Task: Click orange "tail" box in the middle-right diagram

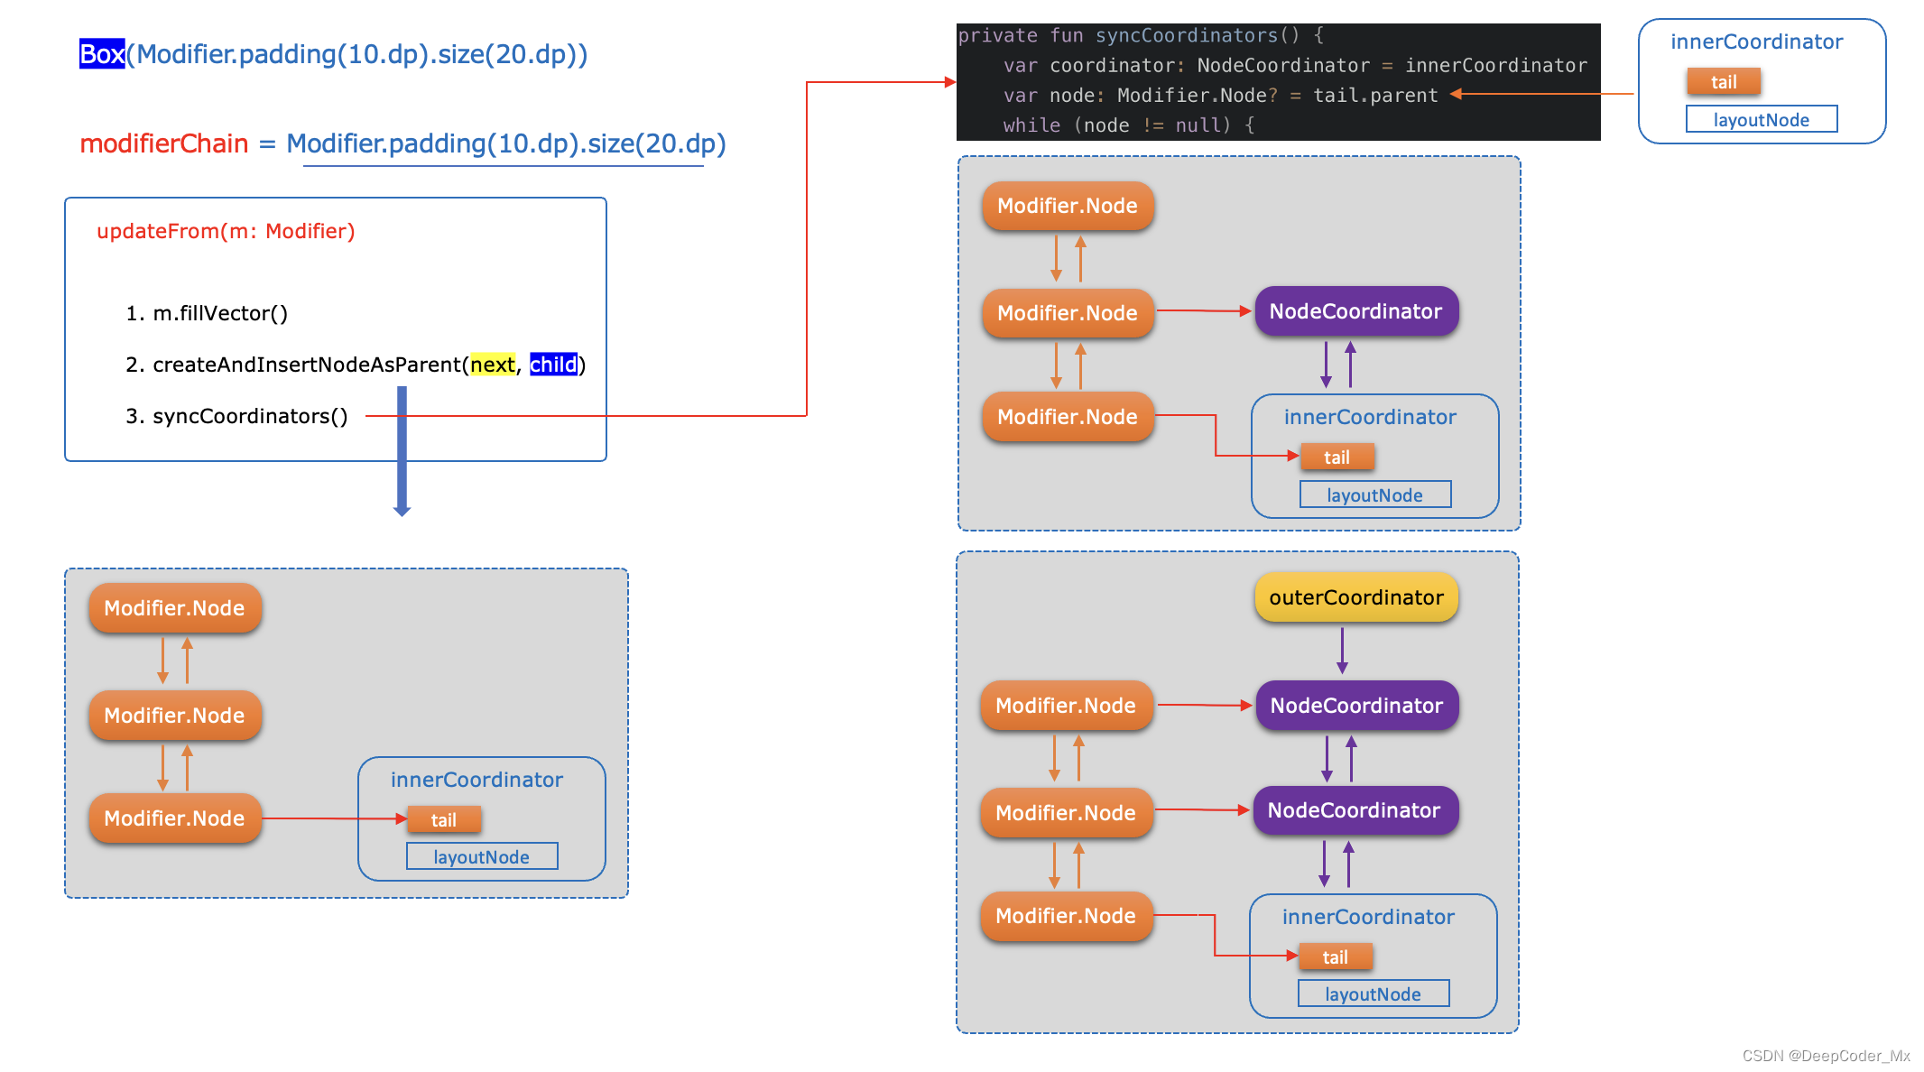Action: click(1337, 457)
